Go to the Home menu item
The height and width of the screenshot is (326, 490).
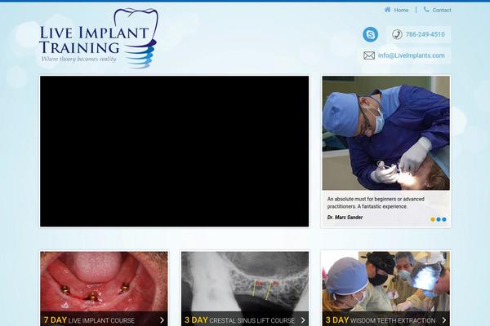[401, 10]
